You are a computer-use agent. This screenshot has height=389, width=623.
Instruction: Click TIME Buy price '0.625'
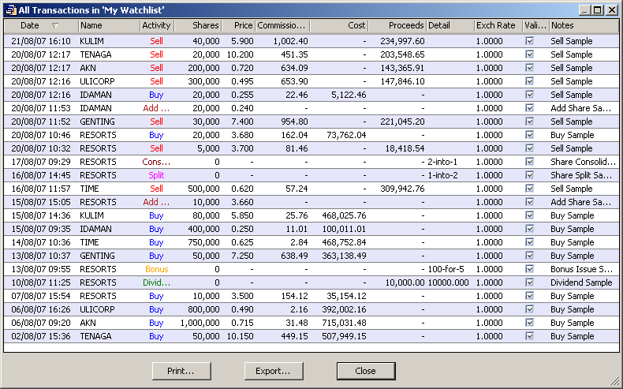242,242
